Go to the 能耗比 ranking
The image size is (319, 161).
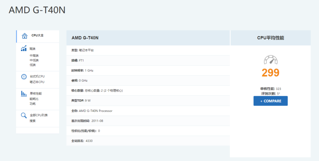(34, 99)
